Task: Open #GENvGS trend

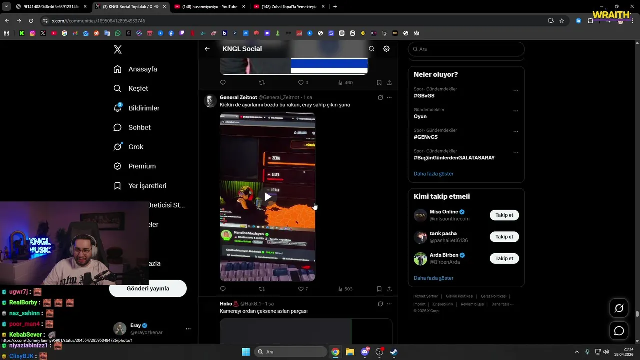Action: [x=426, y=137]
